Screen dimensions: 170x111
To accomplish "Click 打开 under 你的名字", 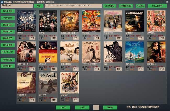I will (141, 69).
